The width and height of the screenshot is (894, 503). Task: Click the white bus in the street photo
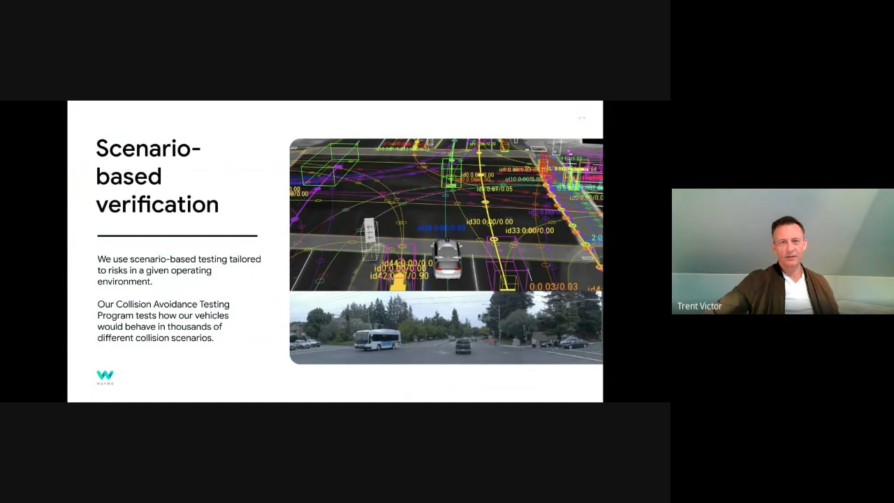(x=376, y=340)
